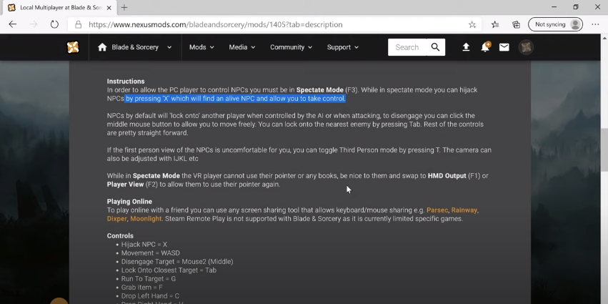608x304 pixels.
Task: Click the 'Hijack NPC = X' list item
Action: point(144,244)
